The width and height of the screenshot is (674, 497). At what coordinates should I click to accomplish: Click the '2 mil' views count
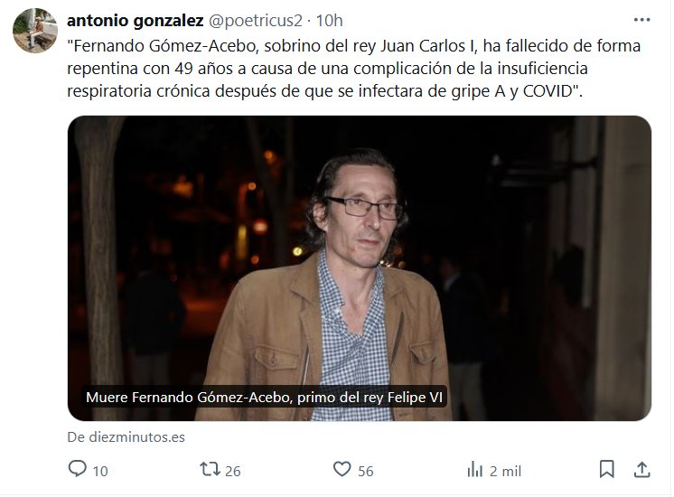click(x=506, y=471)
